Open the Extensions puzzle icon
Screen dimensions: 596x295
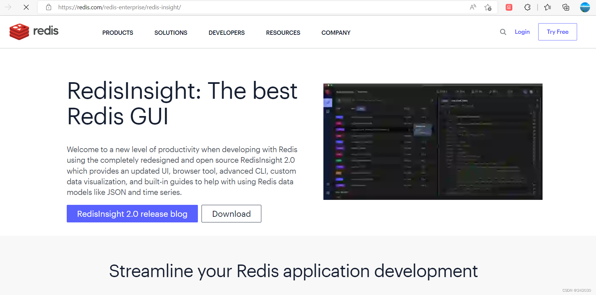pyautogui.click(x=527, y=7)
